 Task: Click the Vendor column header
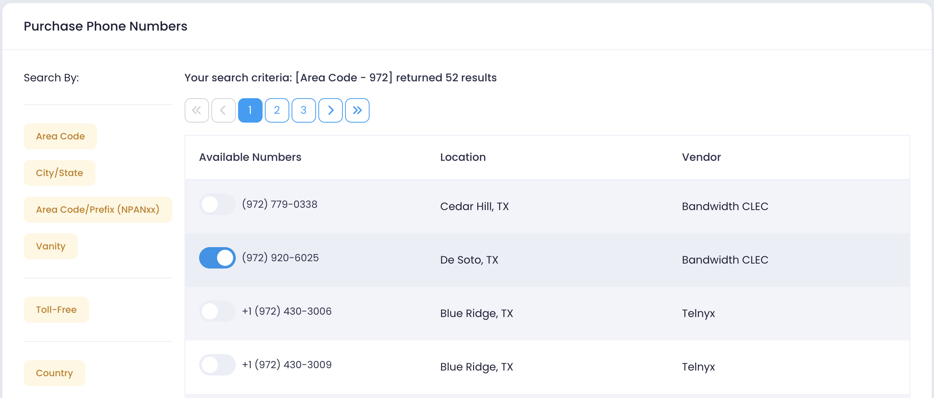point(701,157)
